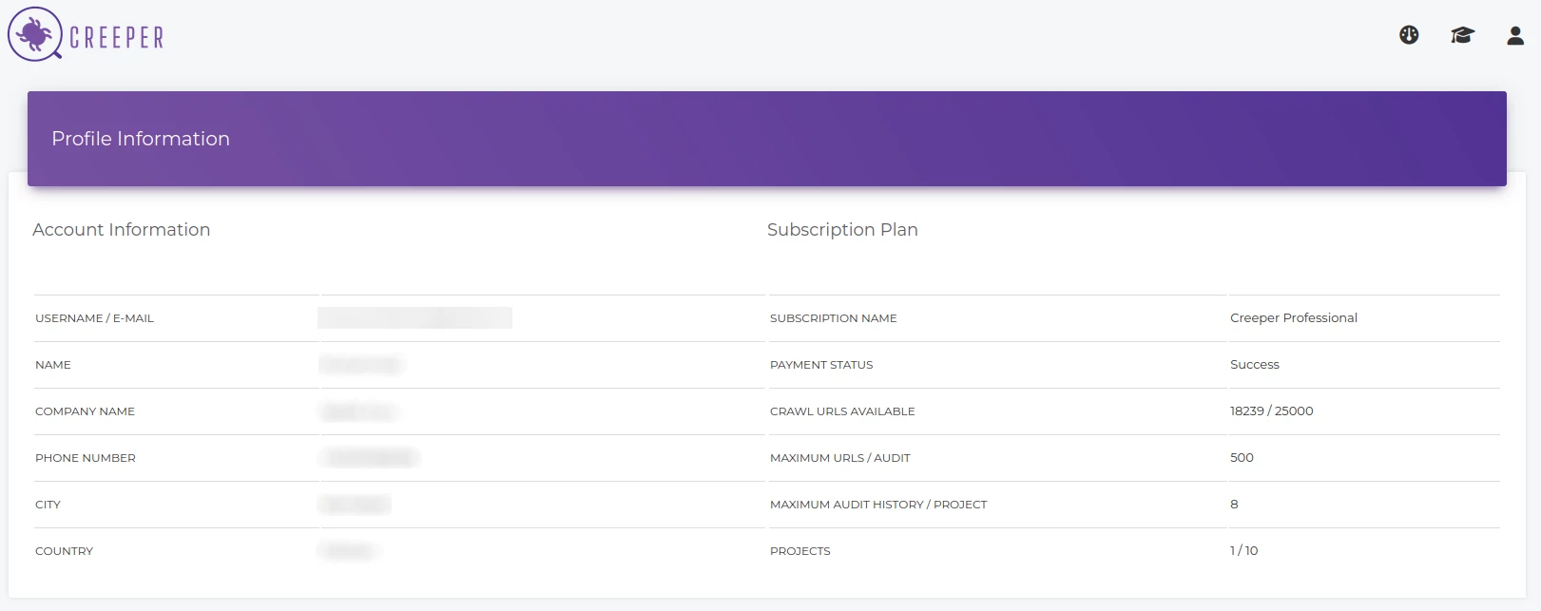Click the CREEPER wordmark in the header
Image resolution: width=1541 pixels, height=611 pixels.
click(x=117, y=37)
